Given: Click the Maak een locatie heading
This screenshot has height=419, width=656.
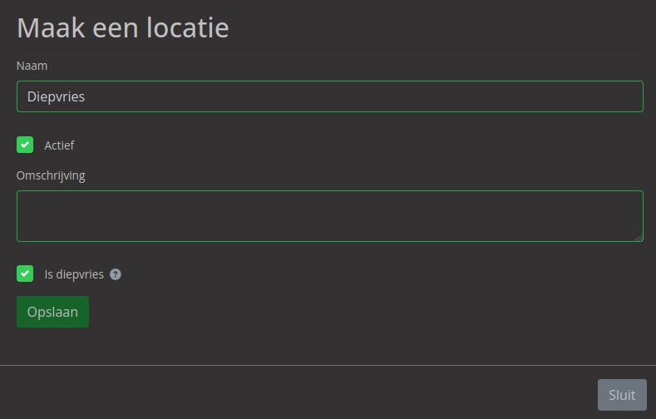Looking at the screenshot, I should [123, 28].
